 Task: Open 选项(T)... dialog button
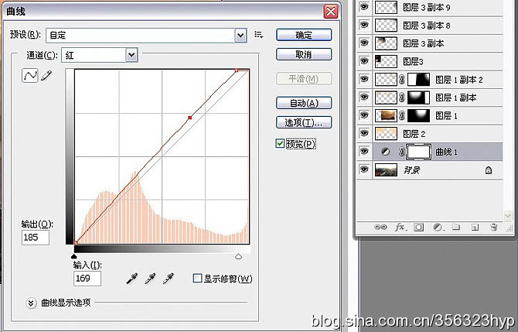point(304,123)
